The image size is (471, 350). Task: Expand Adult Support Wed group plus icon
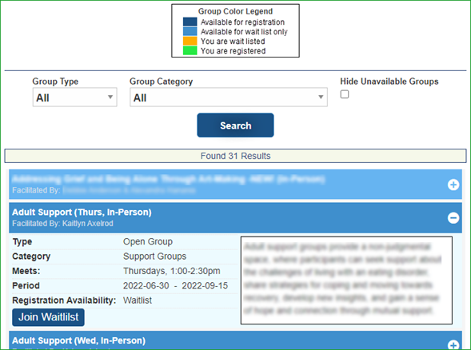point(453,345)
